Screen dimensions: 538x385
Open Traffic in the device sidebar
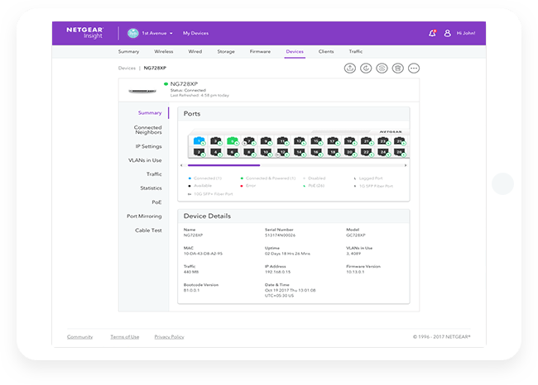(154, 174)
